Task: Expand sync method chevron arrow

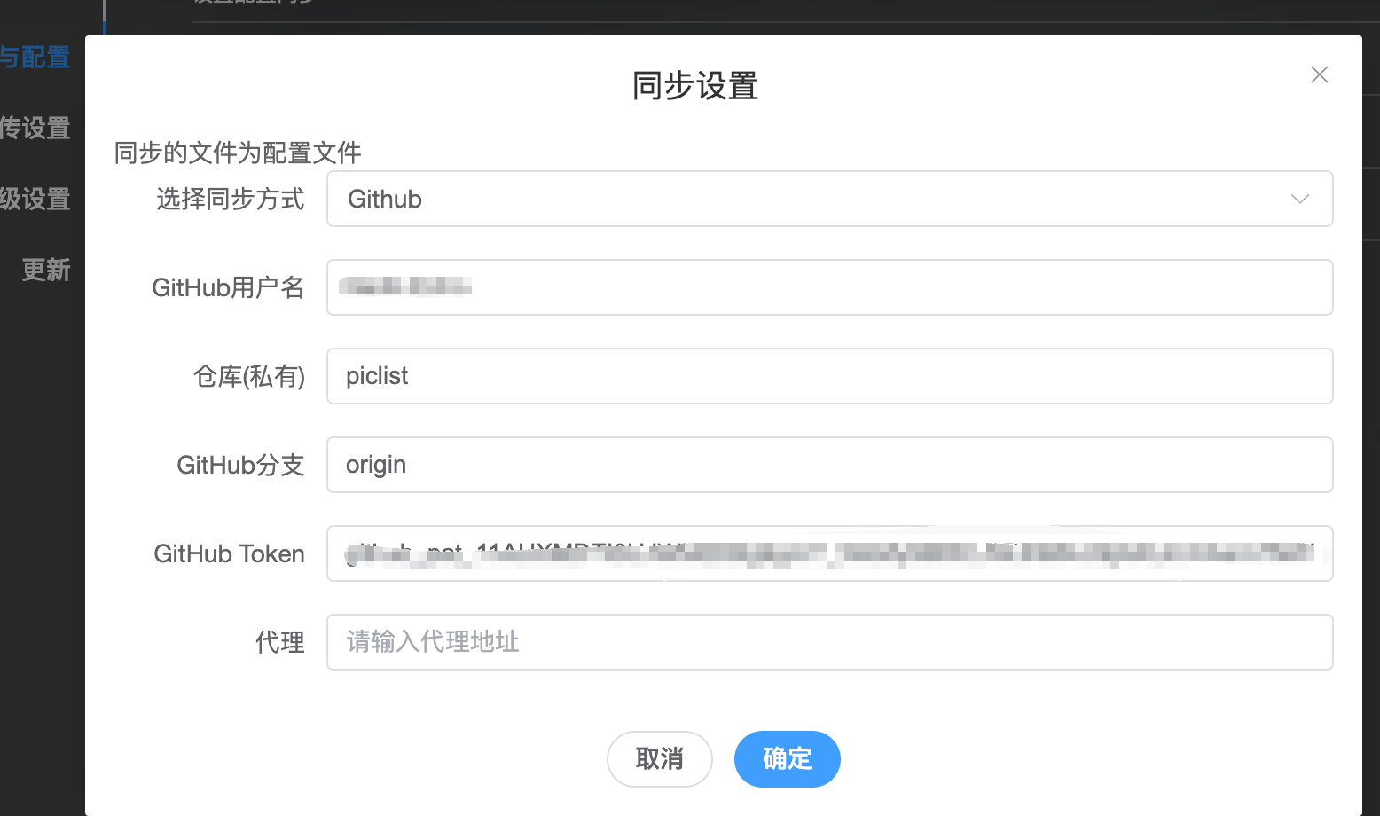Action: click(x=1300, y=199)
